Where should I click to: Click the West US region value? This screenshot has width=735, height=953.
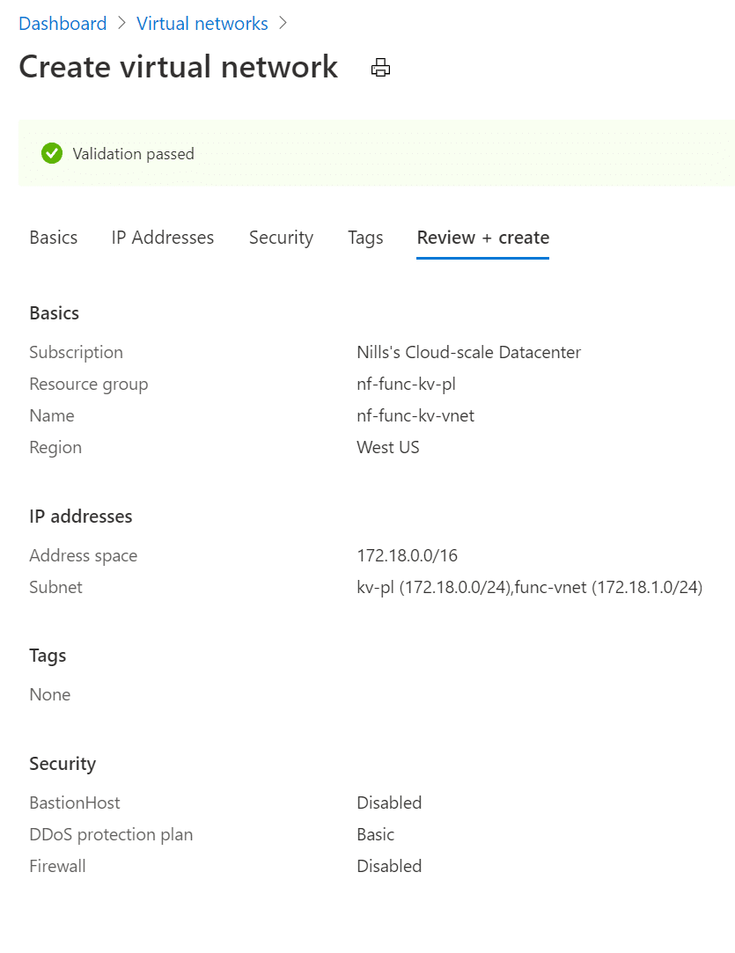[x=388, y=448]
